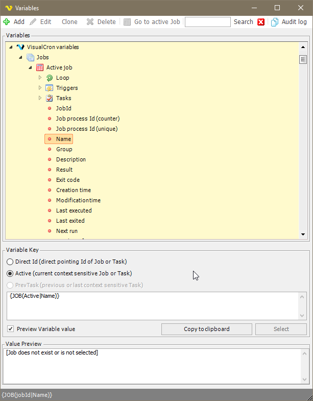Uncheck Preview Variable value checkbox
313x401 pixels.
tap(11, 329)
